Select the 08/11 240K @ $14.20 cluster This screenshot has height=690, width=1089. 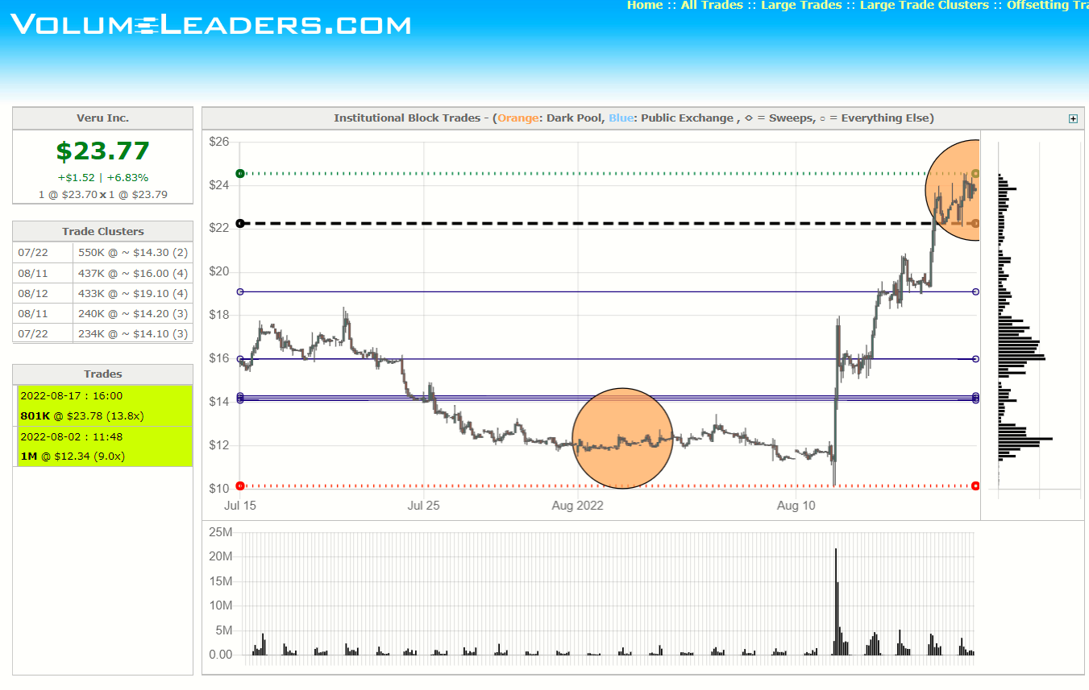click(x=102, y=313)
